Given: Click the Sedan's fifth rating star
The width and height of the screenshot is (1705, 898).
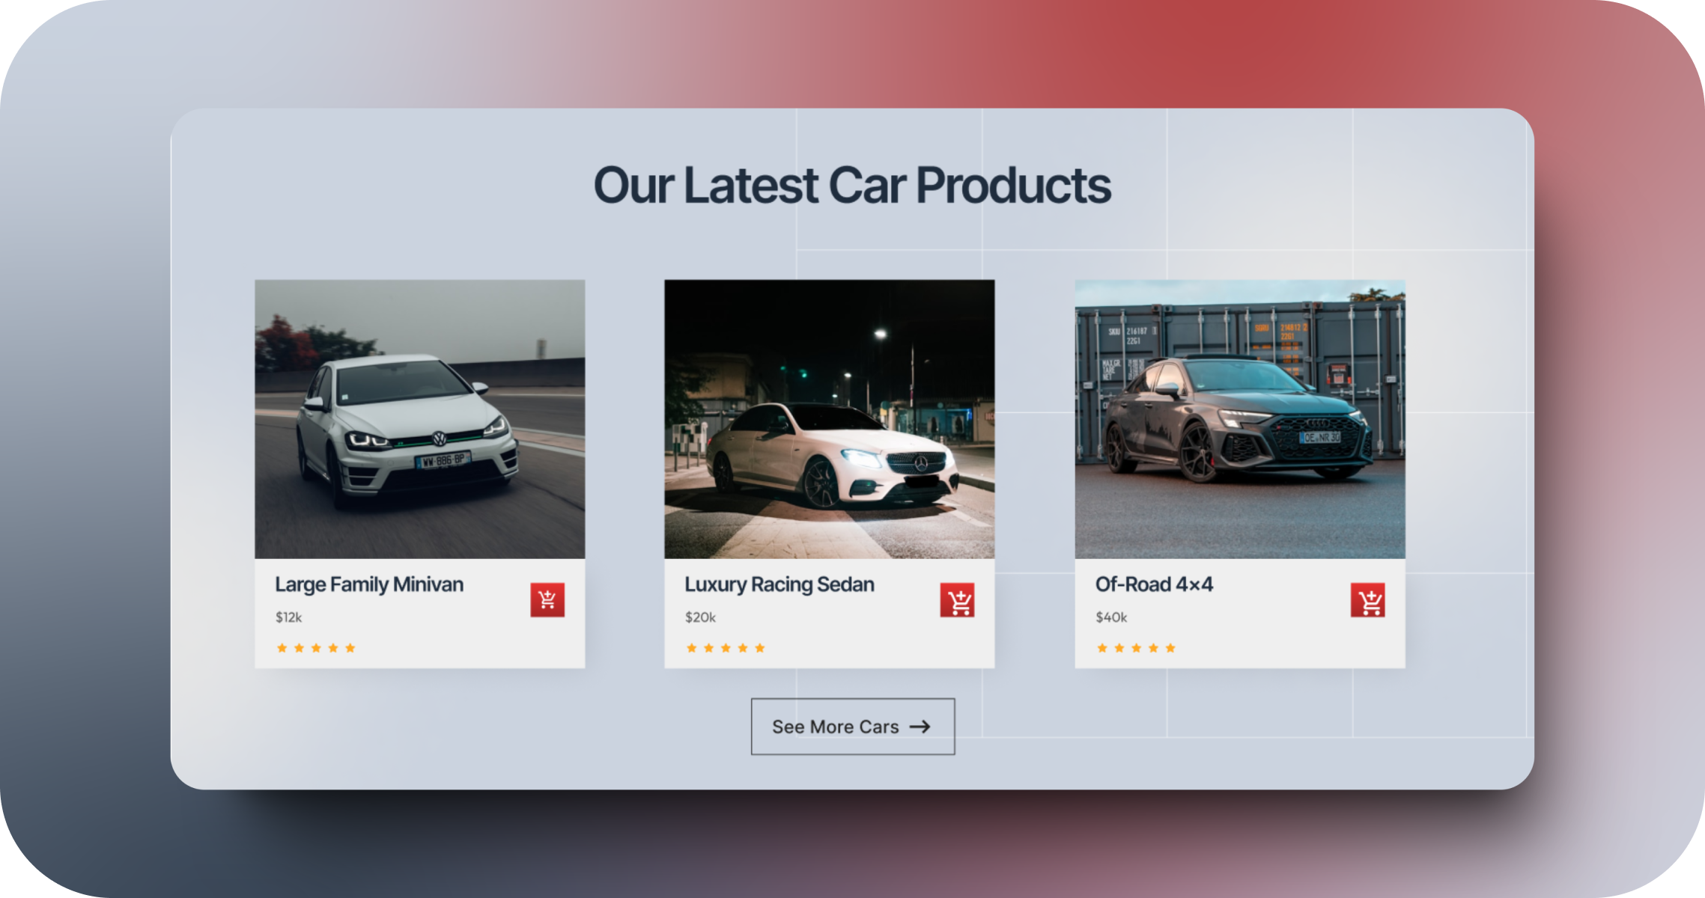Looking at the screenshot, I should click(759, 648).
